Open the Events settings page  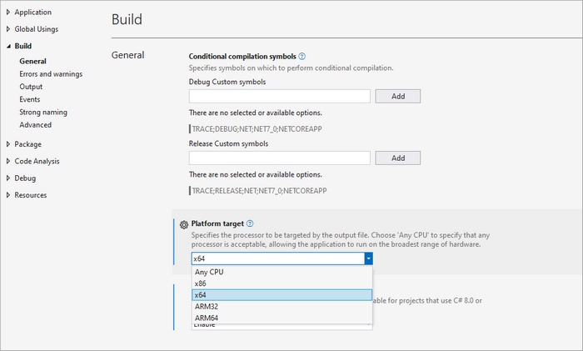click(x=30, y=99)
